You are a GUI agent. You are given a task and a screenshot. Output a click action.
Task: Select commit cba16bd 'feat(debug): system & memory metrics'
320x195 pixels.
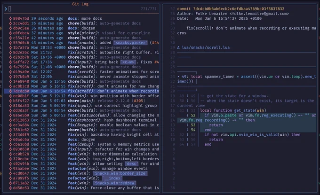(x=81, y=144)
